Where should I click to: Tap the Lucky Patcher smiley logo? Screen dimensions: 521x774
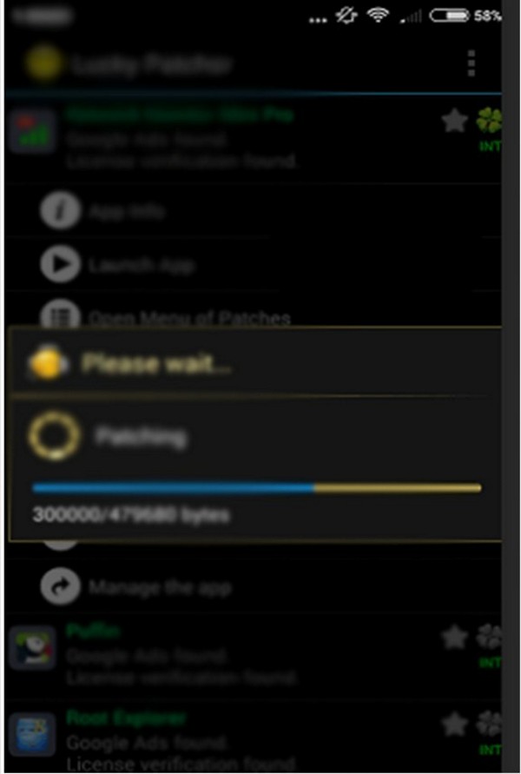point(44,63)
